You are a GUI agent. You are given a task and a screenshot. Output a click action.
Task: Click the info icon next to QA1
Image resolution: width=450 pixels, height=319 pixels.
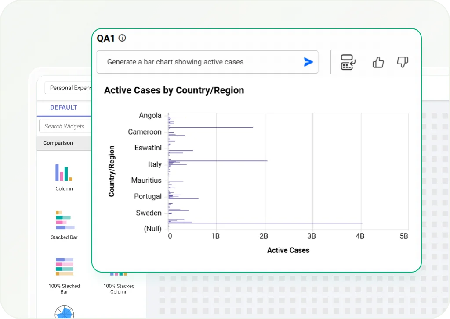122,38
